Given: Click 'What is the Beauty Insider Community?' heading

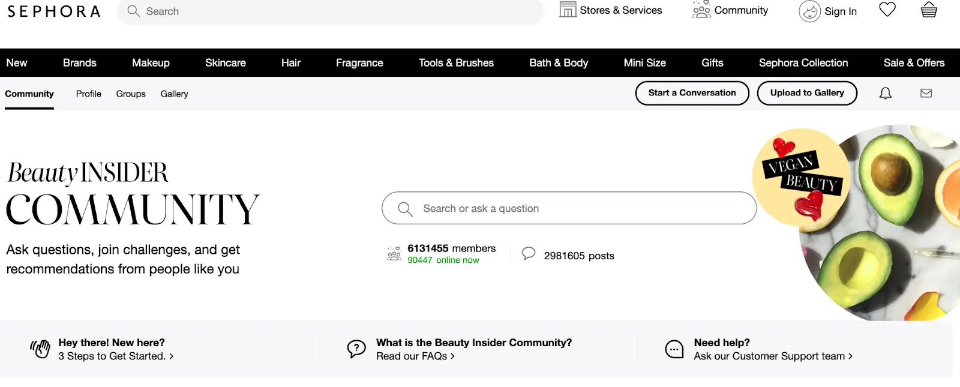Looking at the screenshot, I should coord(474,343).
